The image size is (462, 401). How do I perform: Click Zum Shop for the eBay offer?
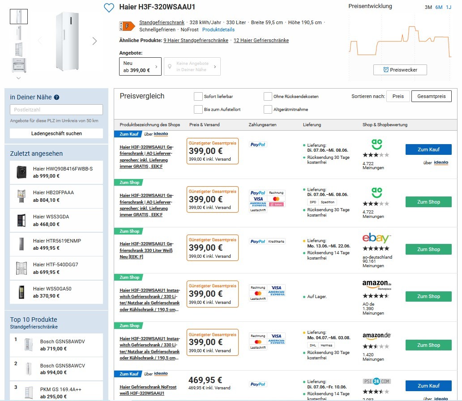pyautogui.click(x=428, y=249)
